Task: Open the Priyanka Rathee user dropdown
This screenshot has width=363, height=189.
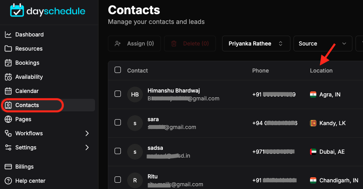Action: (256, 44)
